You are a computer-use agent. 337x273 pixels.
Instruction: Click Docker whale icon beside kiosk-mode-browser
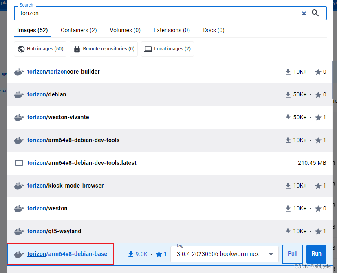click(x=19, y=186)
